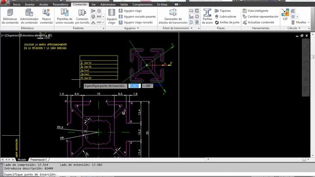Viewport: 315px width, 177px height.
Task: Go to first layout tab arrow
Action: (x=2, y=160)
